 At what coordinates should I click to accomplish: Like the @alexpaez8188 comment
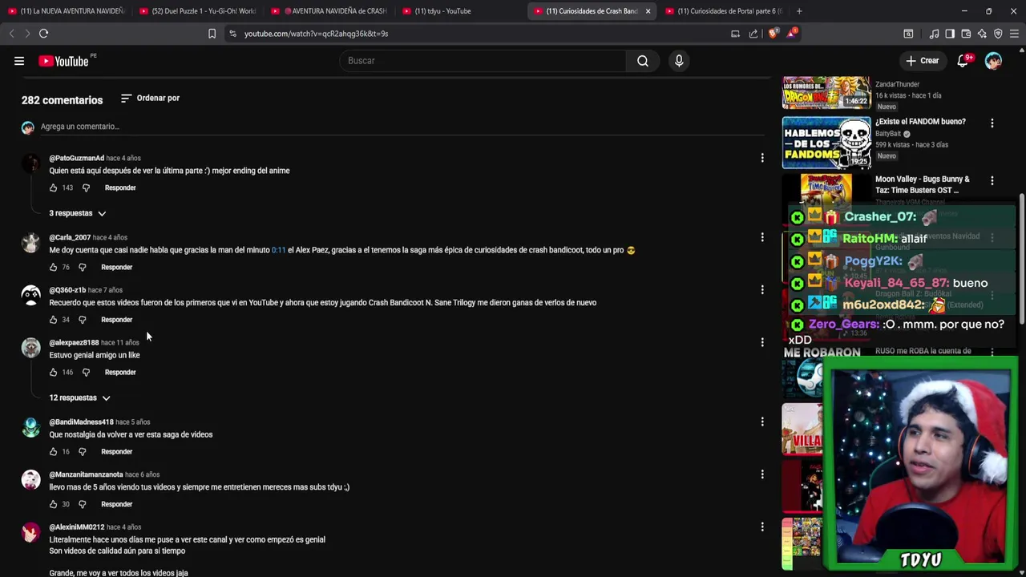[54, 372]
